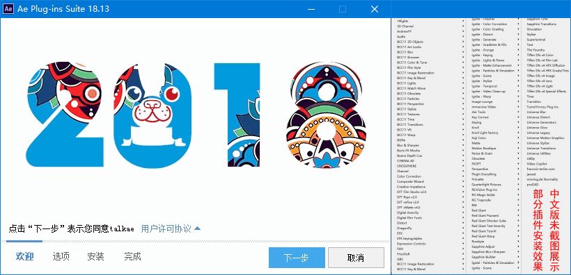Click the Plugin Everything entry
This screenshot has height=275, width=571.
(483, 174)
